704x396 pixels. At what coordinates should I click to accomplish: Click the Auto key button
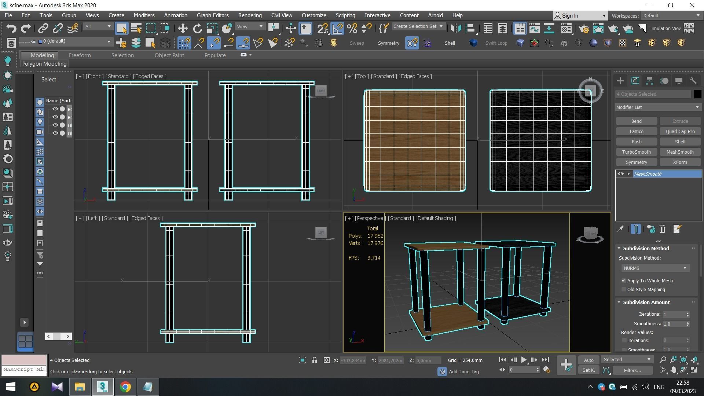tap(588, 360)
